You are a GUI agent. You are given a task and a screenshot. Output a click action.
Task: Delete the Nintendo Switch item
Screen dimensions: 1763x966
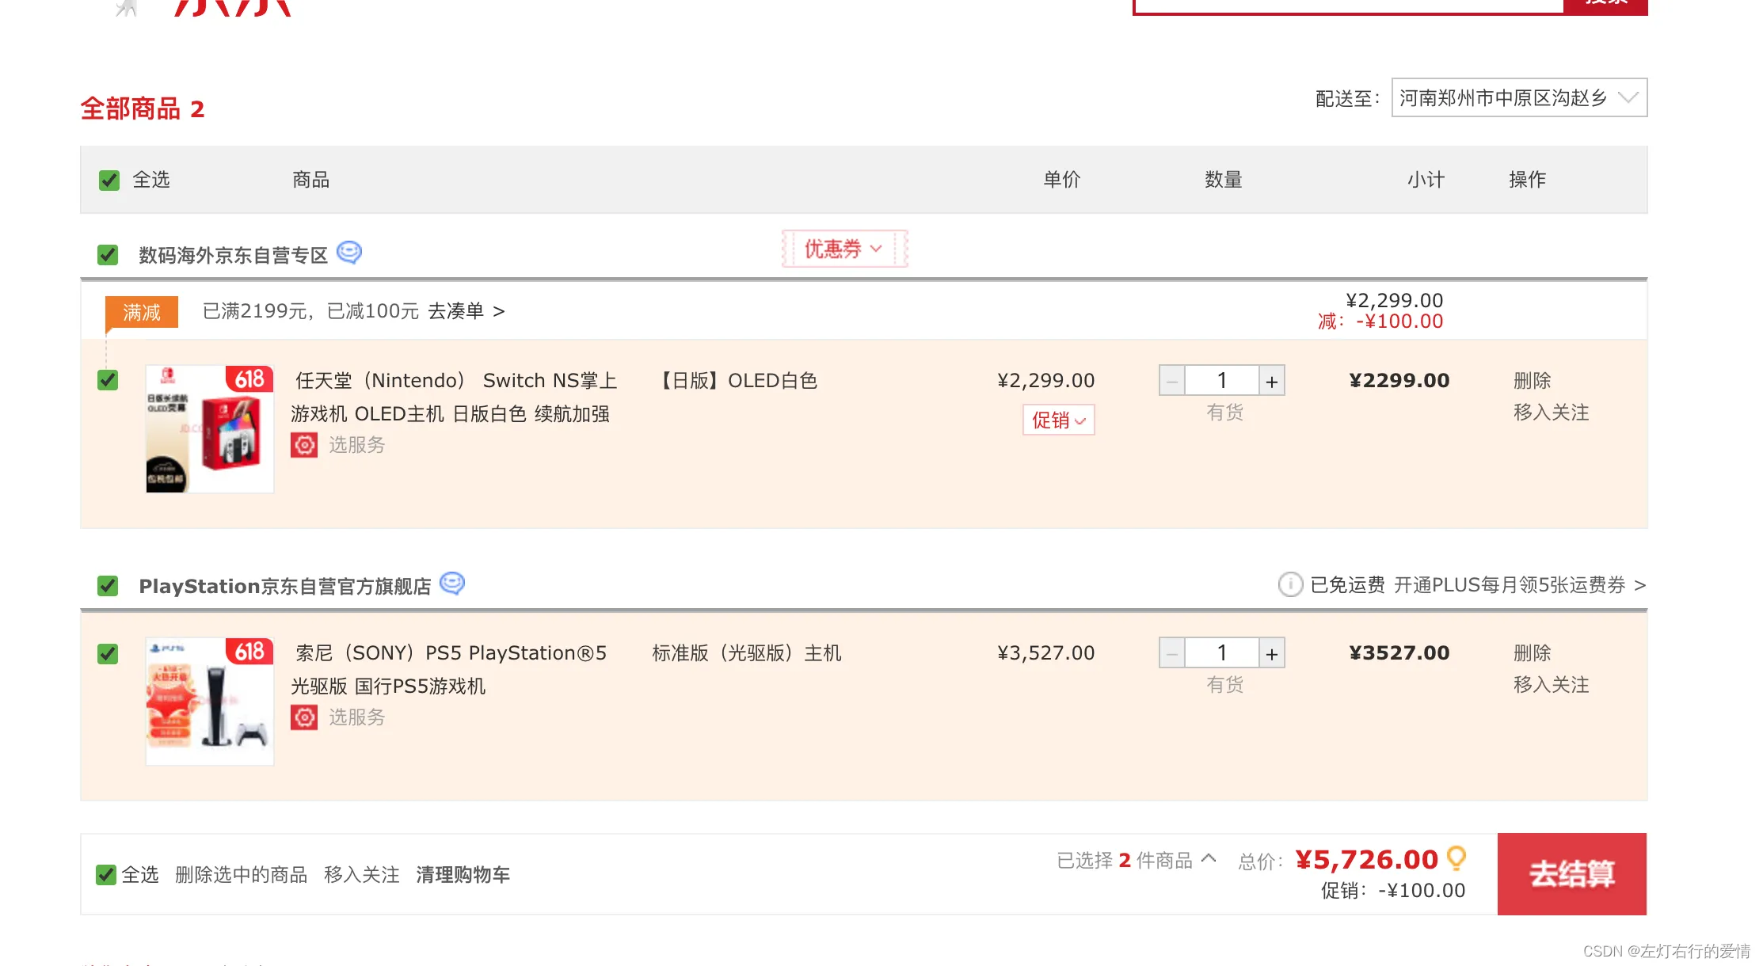(x=1532, y=381)
